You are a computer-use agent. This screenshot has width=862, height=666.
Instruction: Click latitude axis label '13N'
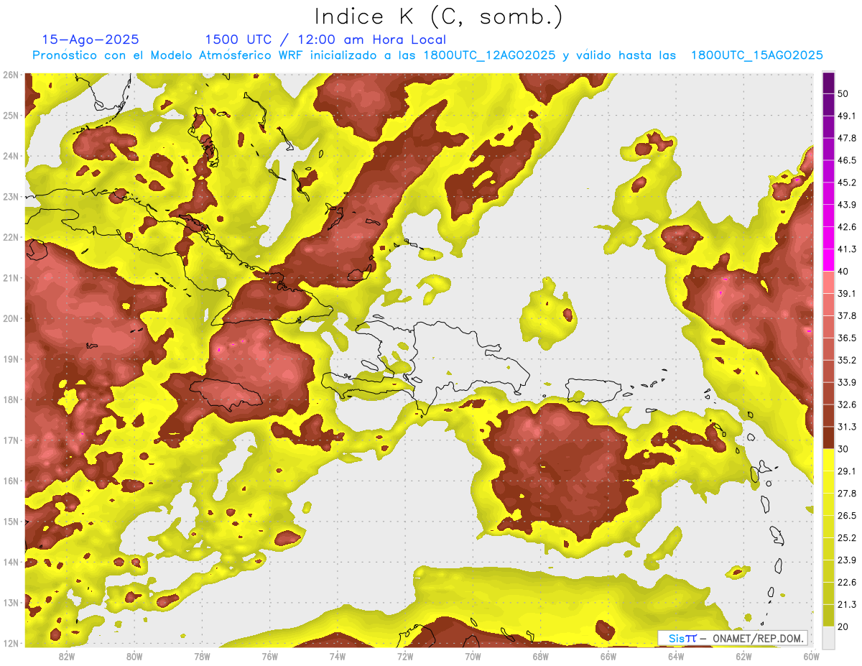[x=11, y=602]
